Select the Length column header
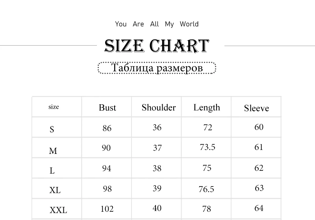 coord(207,108)
